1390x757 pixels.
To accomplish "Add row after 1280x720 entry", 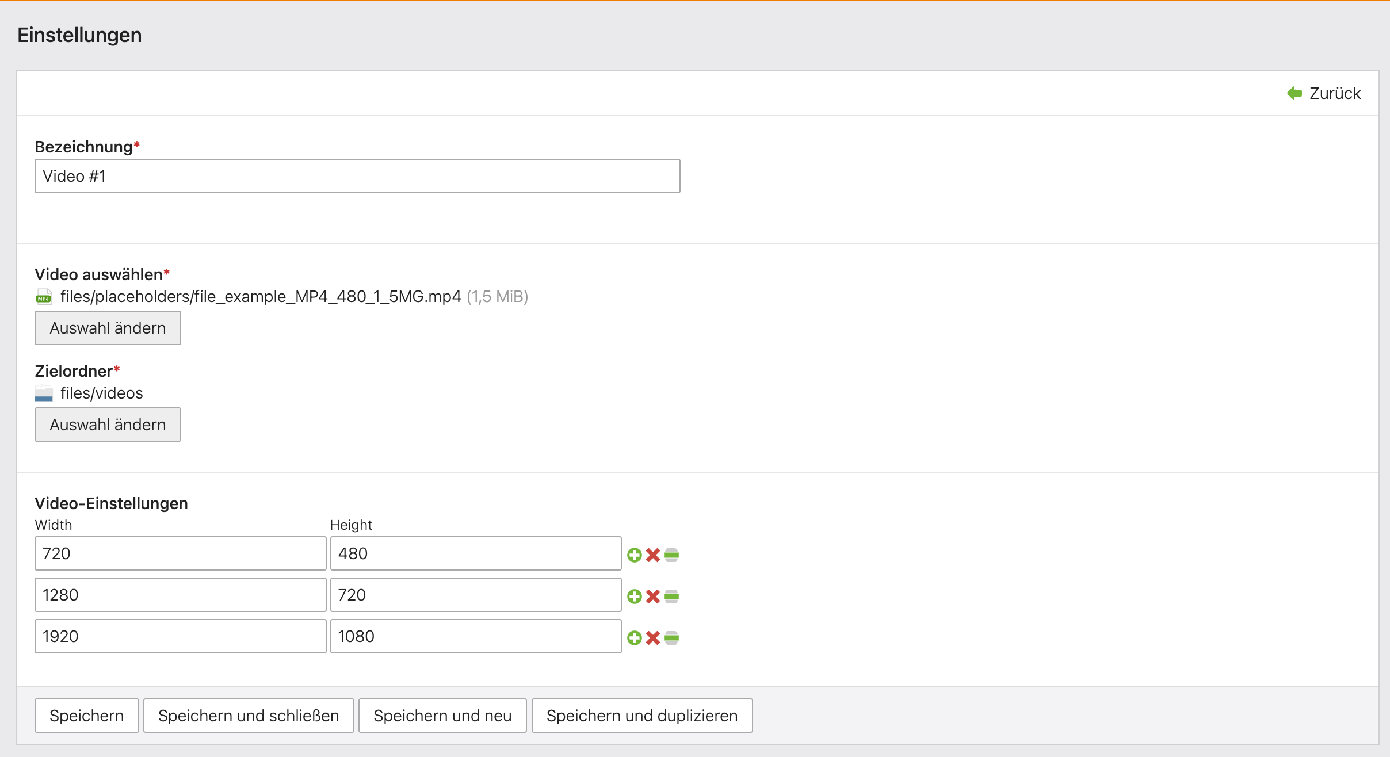I will [634, 597].
